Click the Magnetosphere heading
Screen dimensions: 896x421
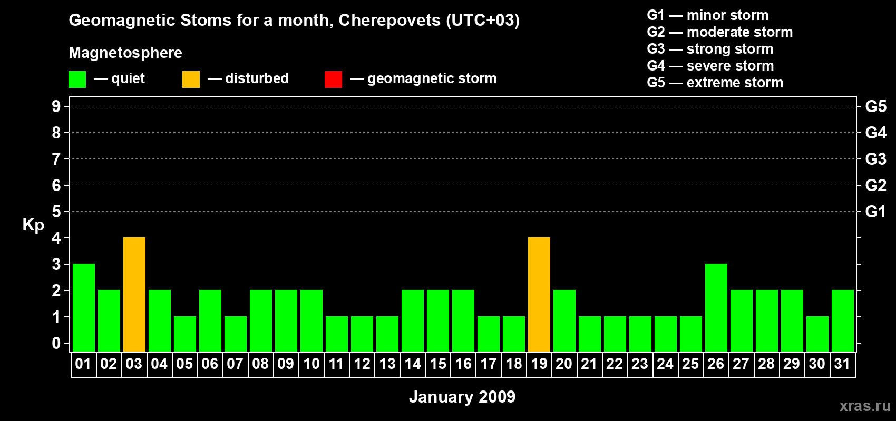125,53
